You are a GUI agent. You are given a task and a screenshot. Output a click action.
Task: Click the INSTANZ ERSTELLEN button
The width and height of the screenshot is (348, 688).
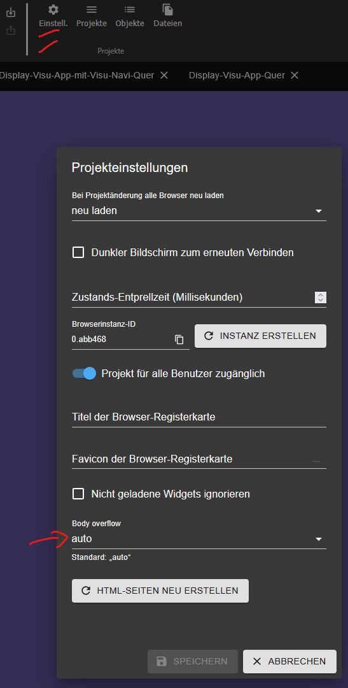(x=260, y=336)
